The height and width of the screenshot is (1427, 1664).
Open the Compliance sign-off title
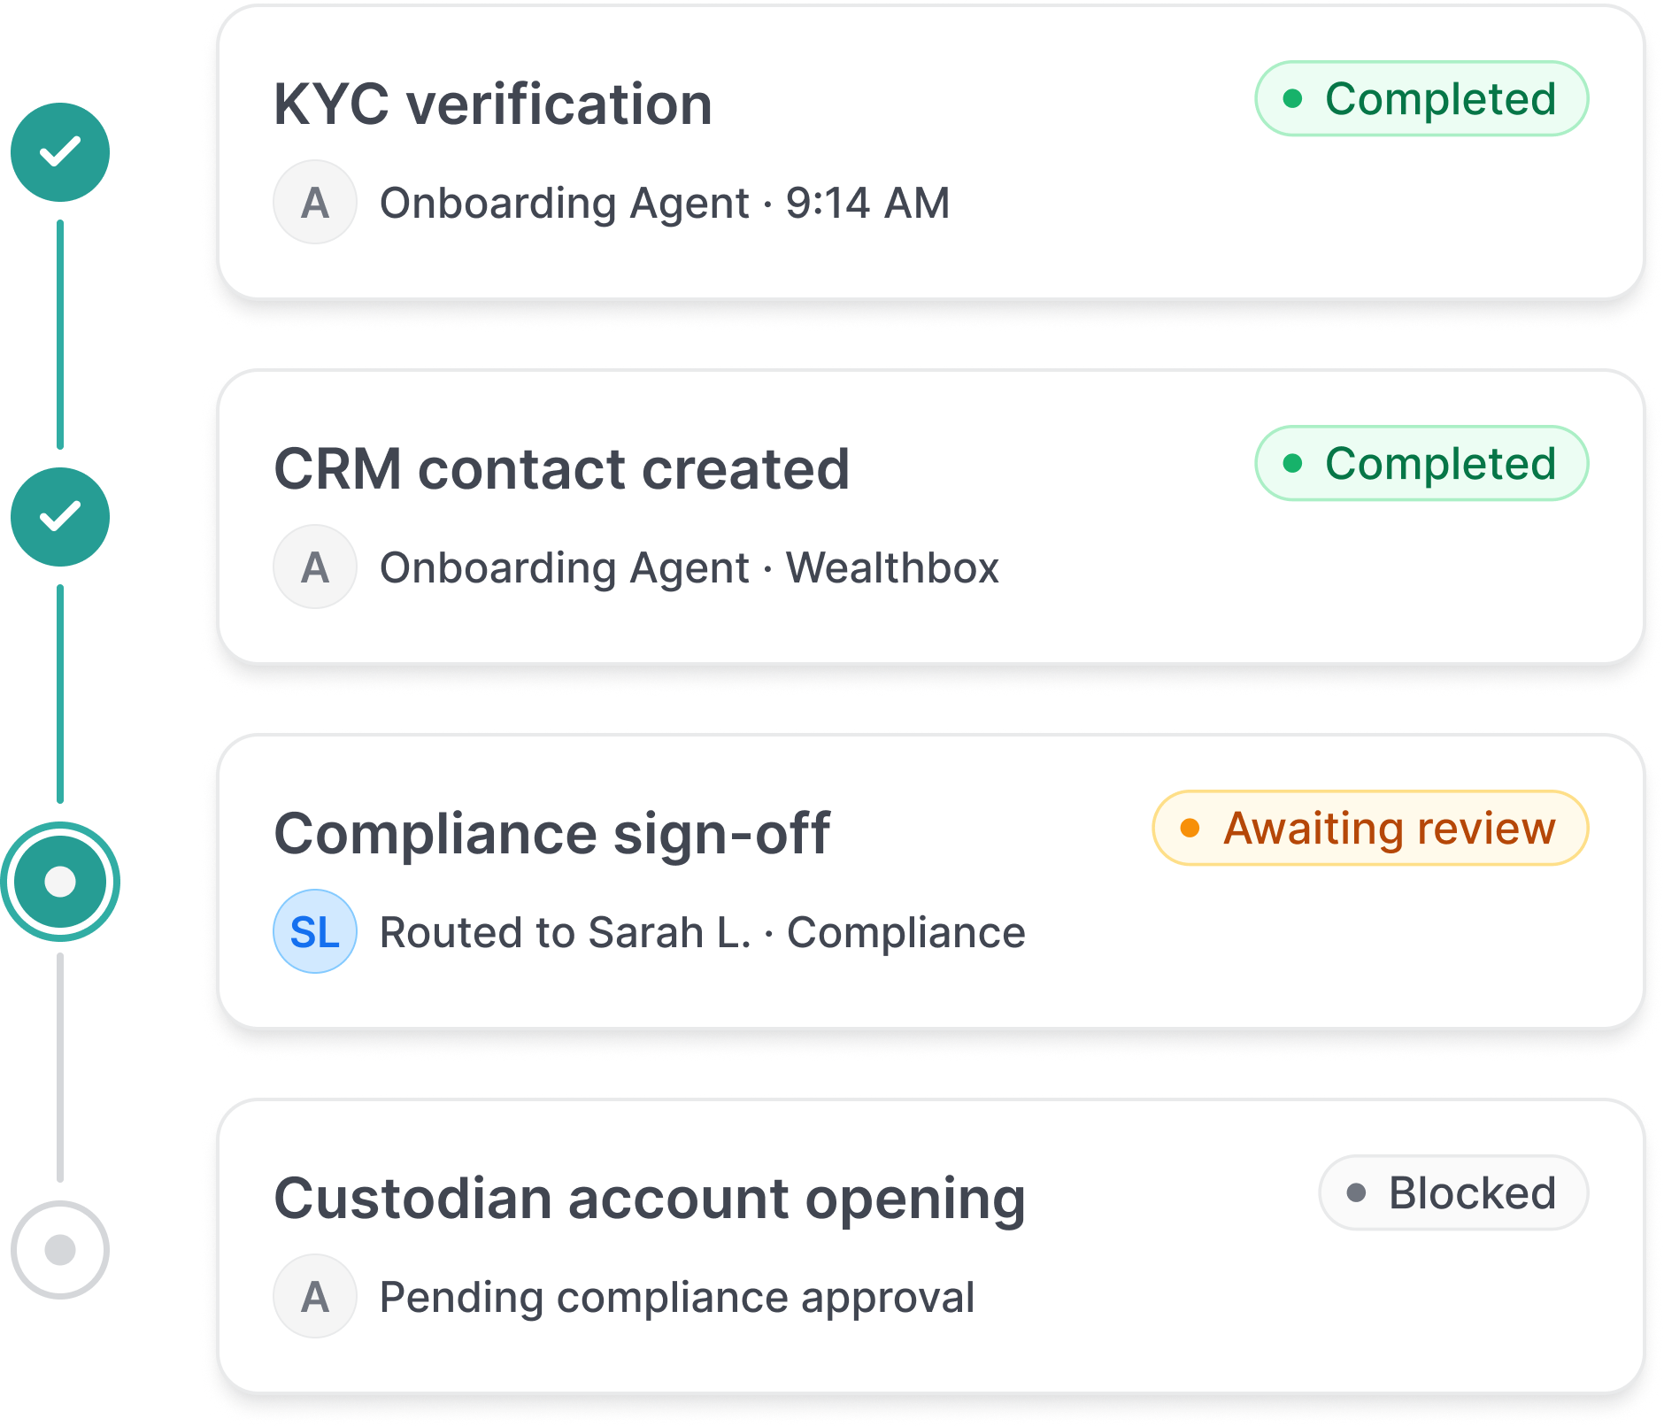click(x=552, y=834)
